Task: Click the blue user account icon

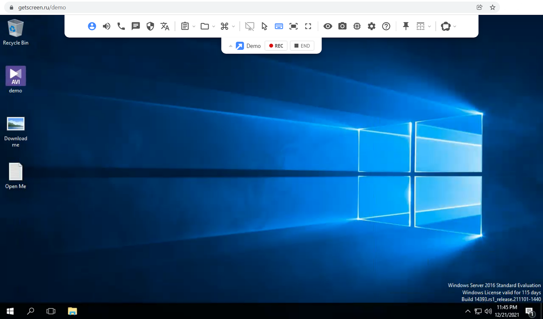Action: 92,26
